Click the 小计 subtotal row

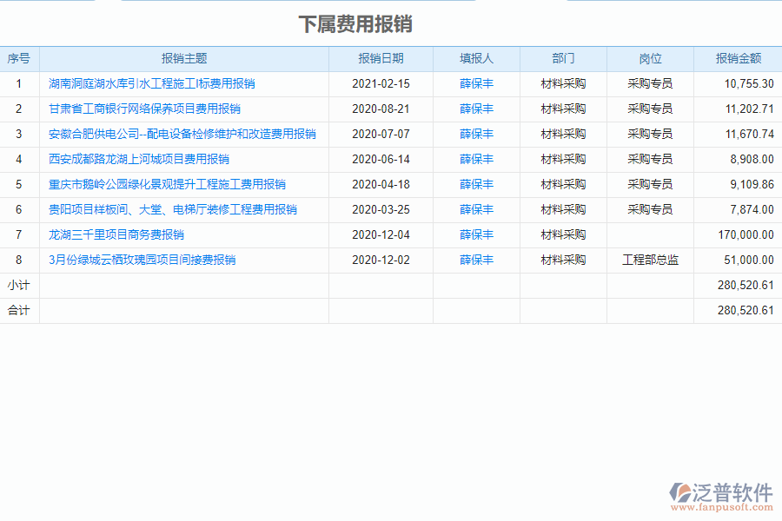(20, 285)
